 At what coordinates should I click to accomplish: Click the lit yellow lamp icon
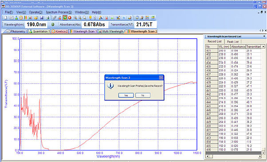pyautogui.click(x=90, y=18)
